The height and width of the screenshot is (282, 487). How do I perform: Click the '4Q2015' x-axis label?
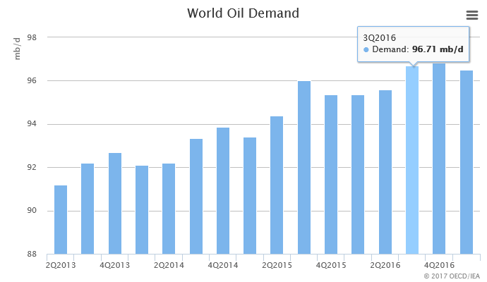coord(331,266)
